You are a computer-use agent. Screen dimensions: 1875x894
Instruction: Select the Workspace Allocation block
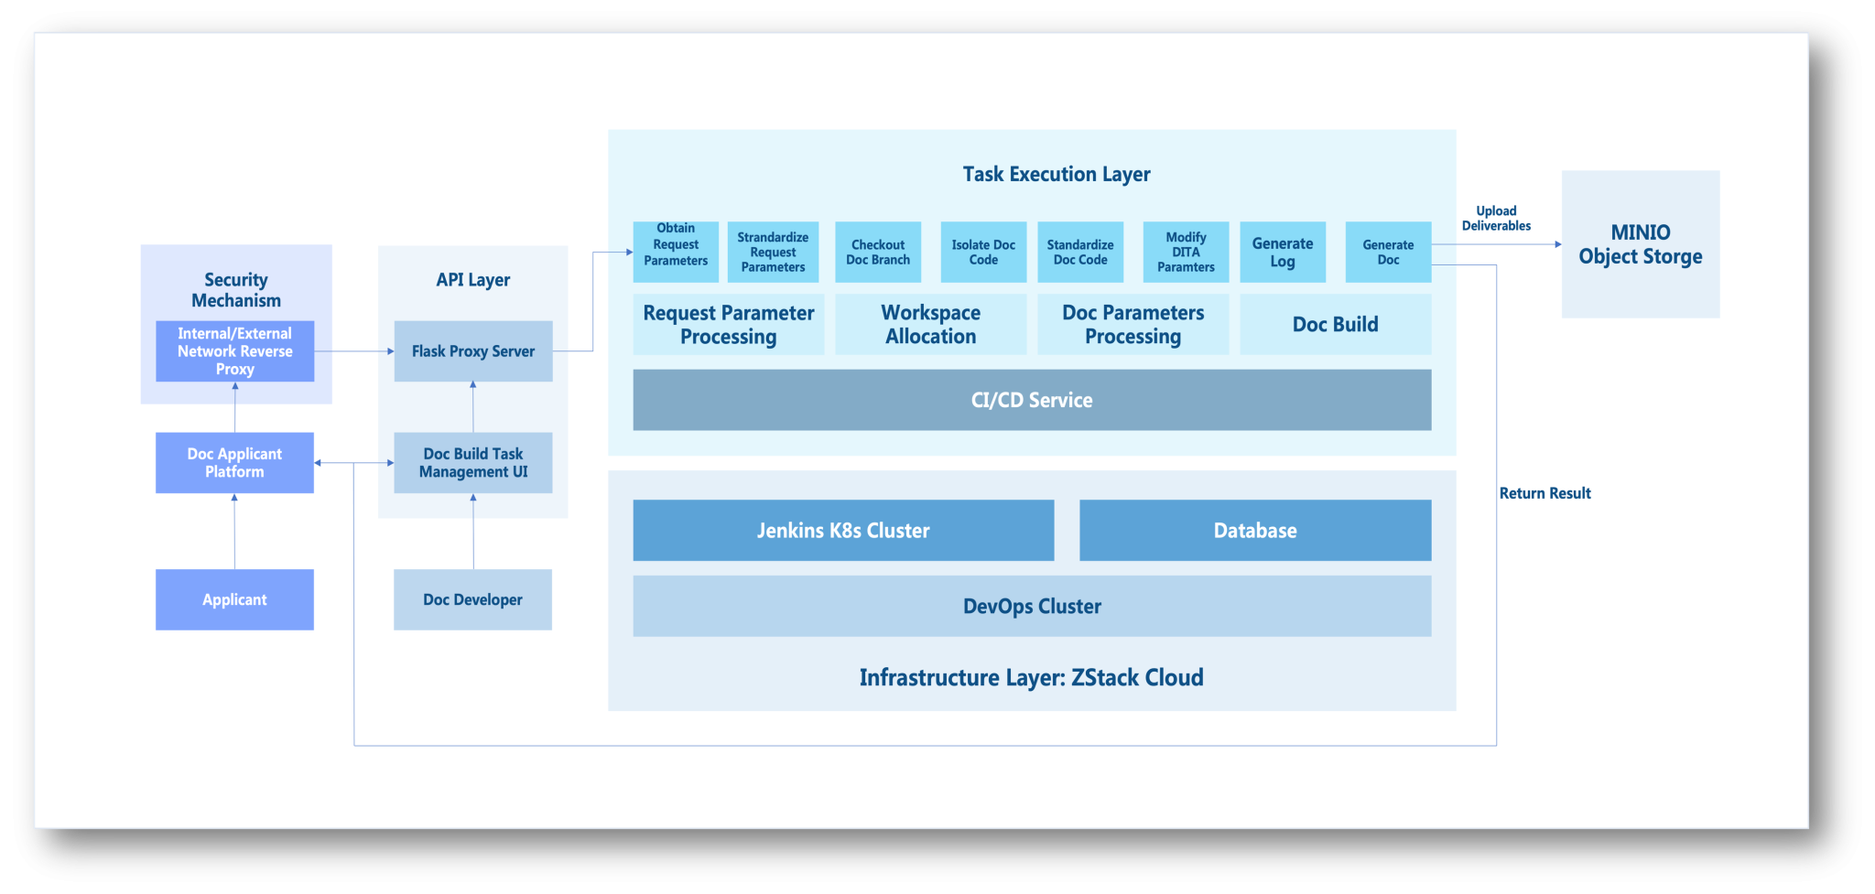pyautogui.click(x=930, y=324)
